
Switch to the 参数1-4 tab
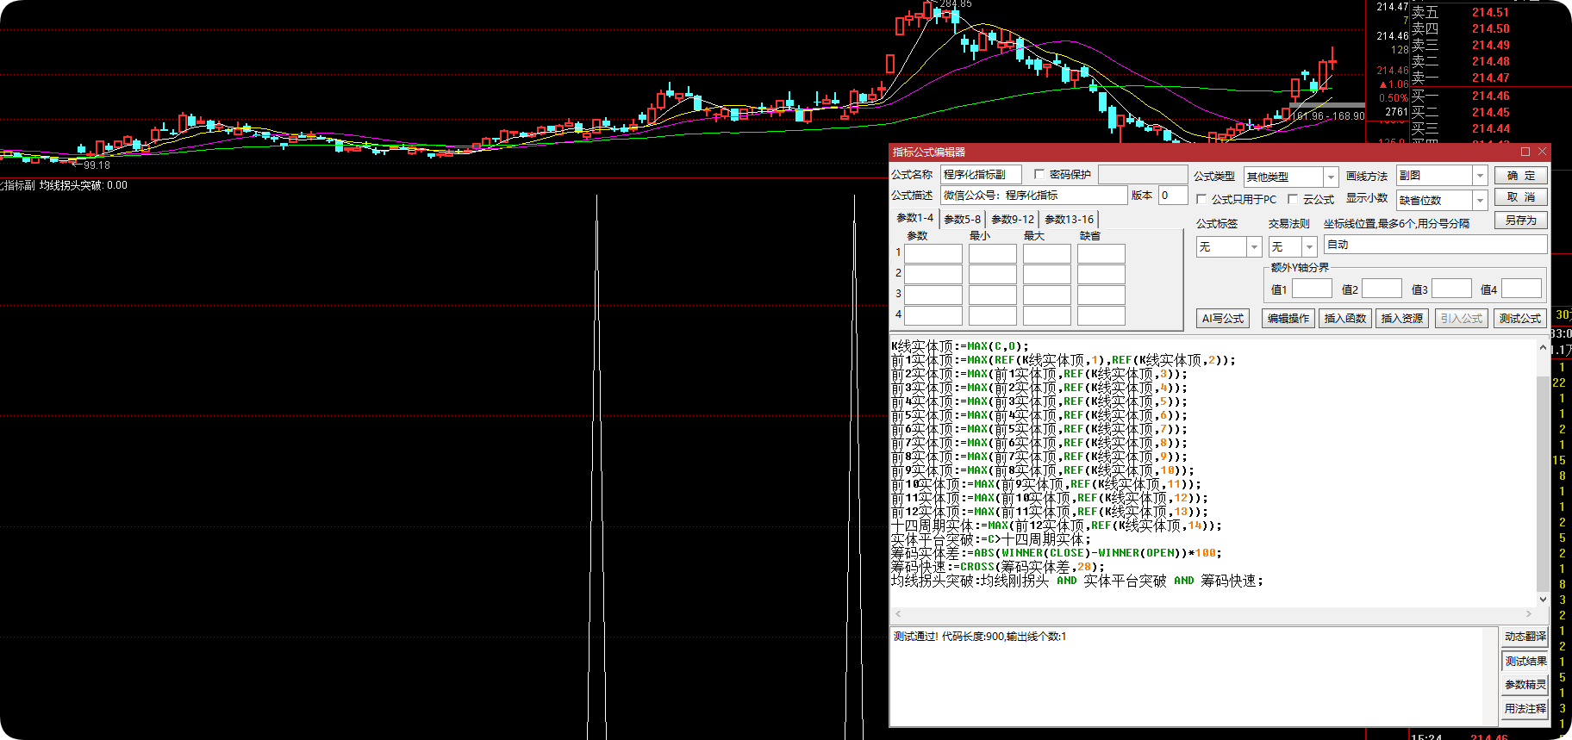coord(914,218)
